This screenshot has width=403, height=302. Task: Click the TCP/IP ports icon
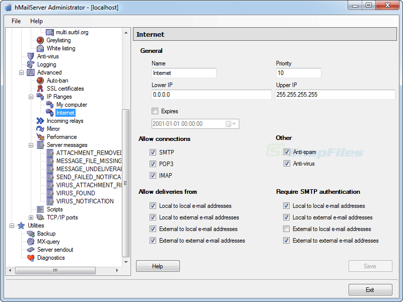click(40, 217)
